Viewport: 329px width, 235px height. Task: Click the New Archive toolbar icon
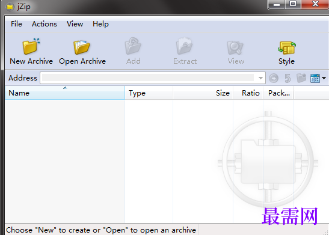(x=31, y=46)
